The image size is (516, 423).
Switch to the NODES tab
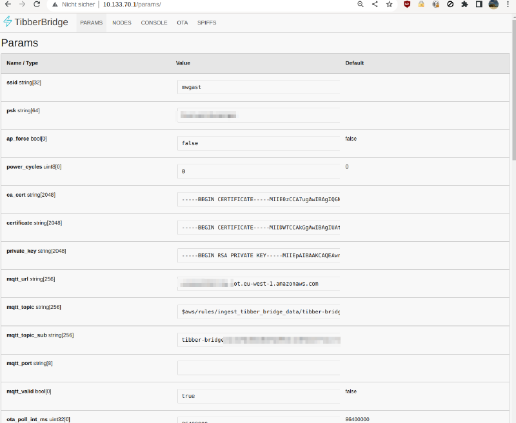(121, 23)
